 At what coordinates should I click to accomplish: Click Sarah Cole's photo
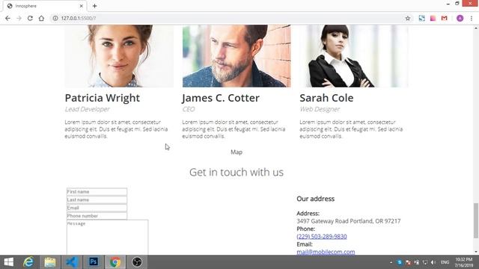pos(354,56)
